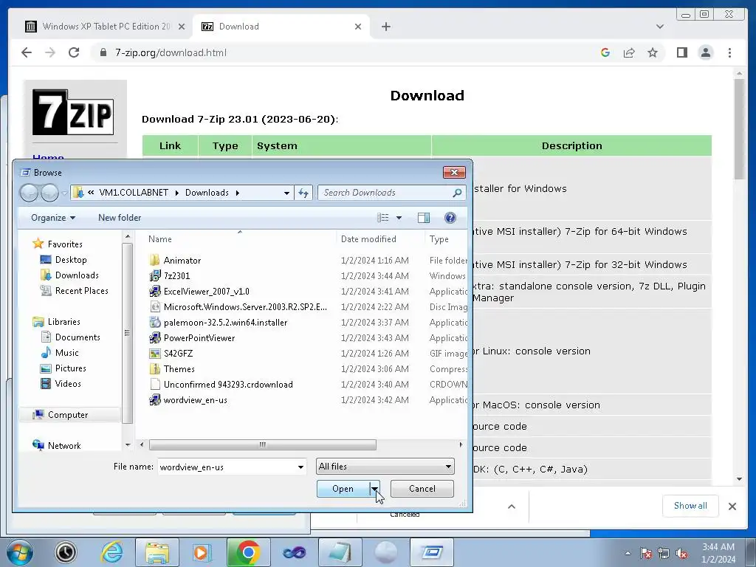Click the New folder button
Viewport: 756px width, 567px height.
point(120,218)
